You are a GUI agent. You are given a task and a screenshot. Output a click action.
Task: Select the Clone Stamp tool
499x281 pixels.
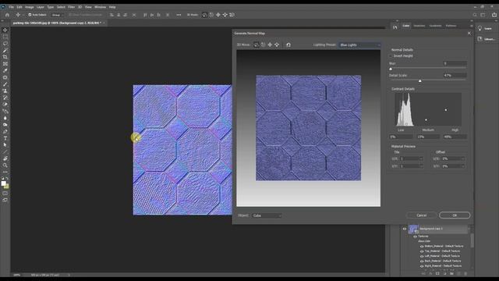5,91
